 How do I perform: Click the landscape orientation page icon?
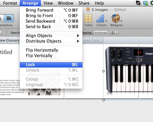[9, 19]
